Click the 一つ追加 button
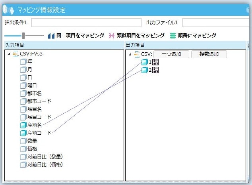 pyautogui.click(x=171, y=54)
